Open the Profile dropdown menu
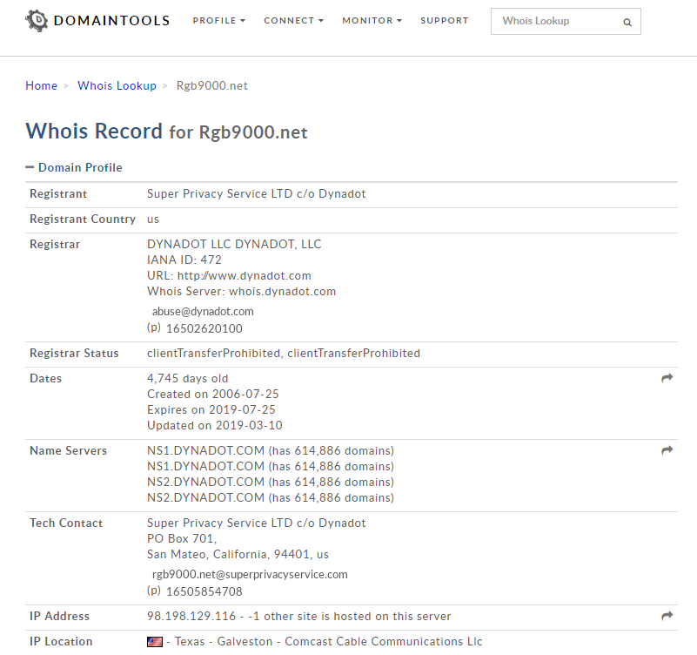Viewport: 697px width, 655px height. tap(218, 21)
